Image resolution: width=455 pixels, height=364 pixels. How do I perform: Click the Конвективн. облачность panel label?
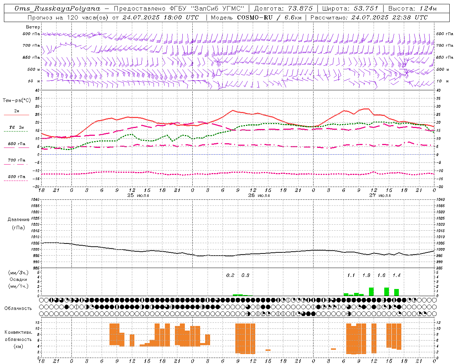coord(18,336)
